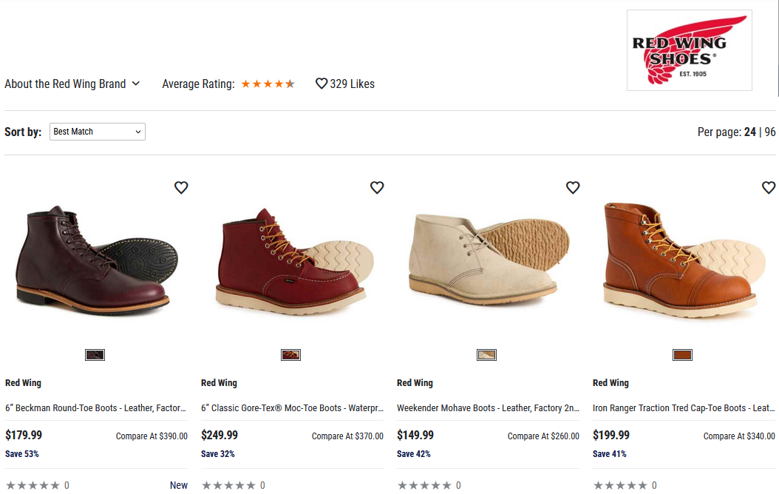Open the Iron Ranger Traction Tred Cap-Toe title
Screen dimensions: 779x494
pos(684,408)
